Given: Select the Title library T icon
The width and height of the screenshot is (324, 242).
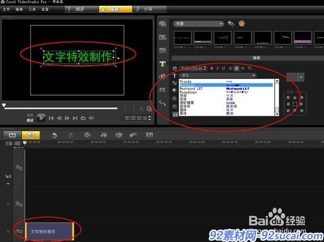Looking at the screenshot, I should point(163,64).
